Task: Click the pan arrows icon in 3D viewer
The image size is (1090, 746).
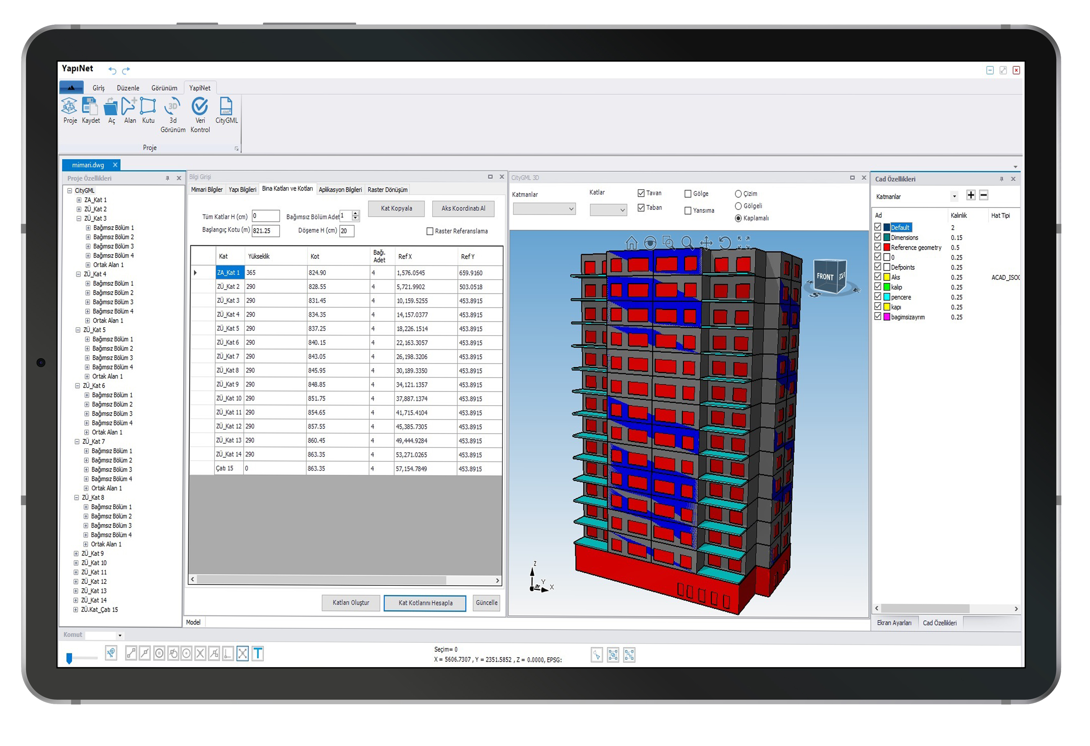Action: click(706, 243)
